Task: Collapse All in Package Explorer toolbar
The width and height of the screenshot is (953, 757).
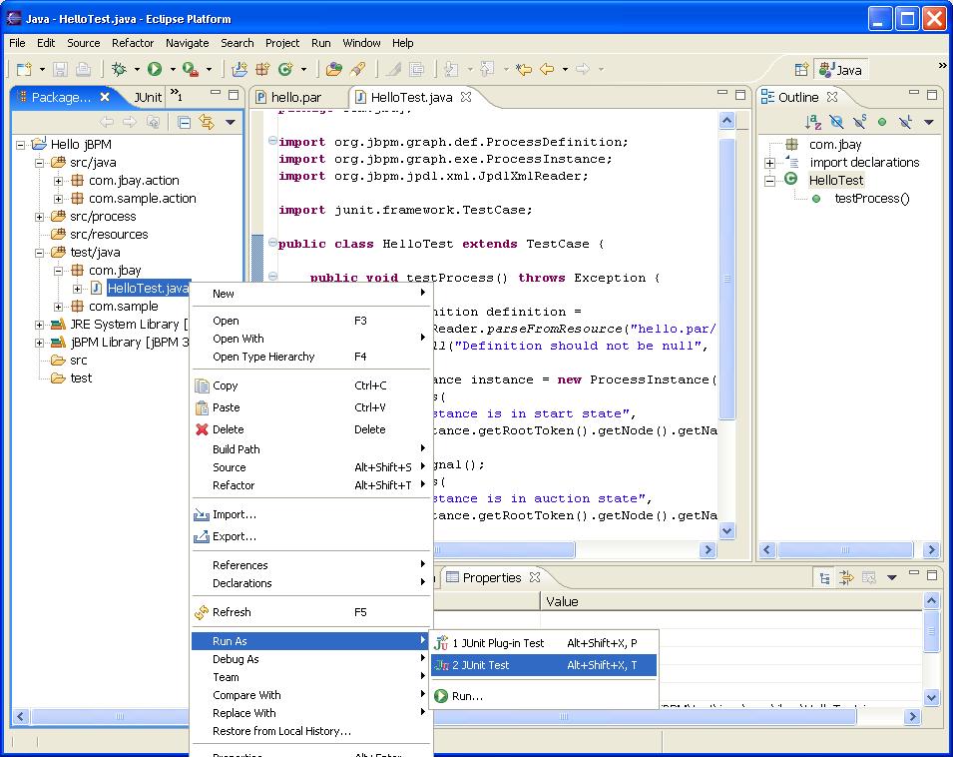Action: click(x=185, y=123)
